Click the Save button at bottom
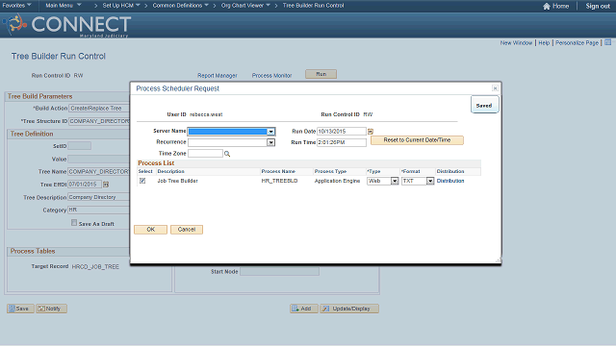Viewport: 616px width, 346px height. [20, 309]
